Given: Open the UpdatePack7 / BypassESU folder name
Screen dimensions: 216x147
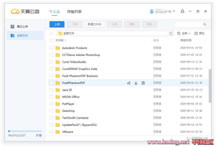Looking at the screenshot, I should (79, 125).
